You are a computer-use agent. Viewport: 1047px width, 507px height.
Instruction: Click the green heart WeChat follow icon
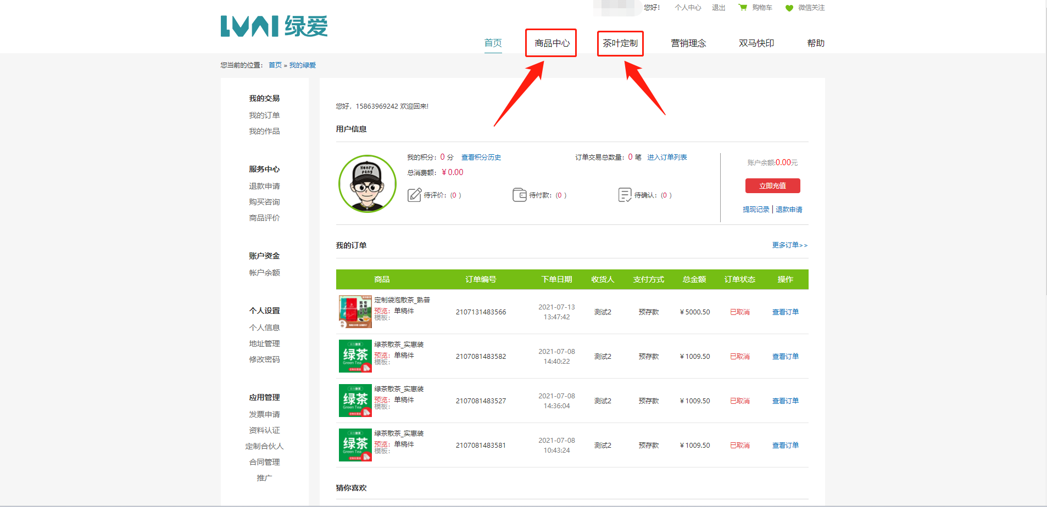coord(789,8)
